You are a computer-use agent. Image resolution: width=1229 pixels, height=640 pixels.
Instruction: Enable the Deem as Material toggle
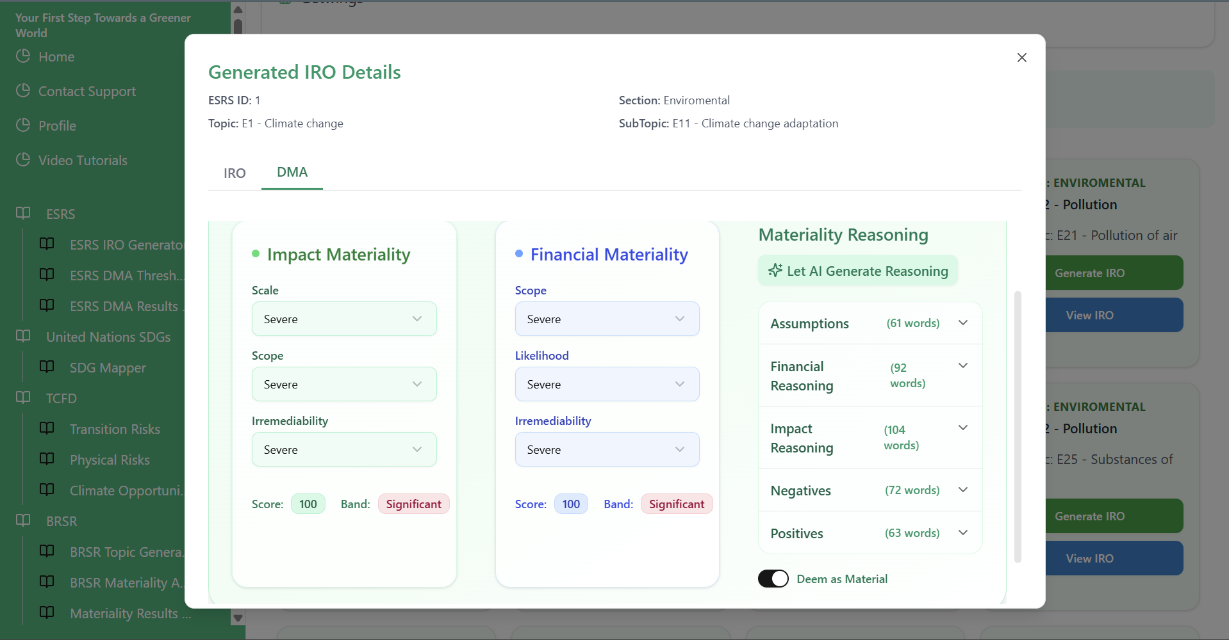[x=773, y=578]
